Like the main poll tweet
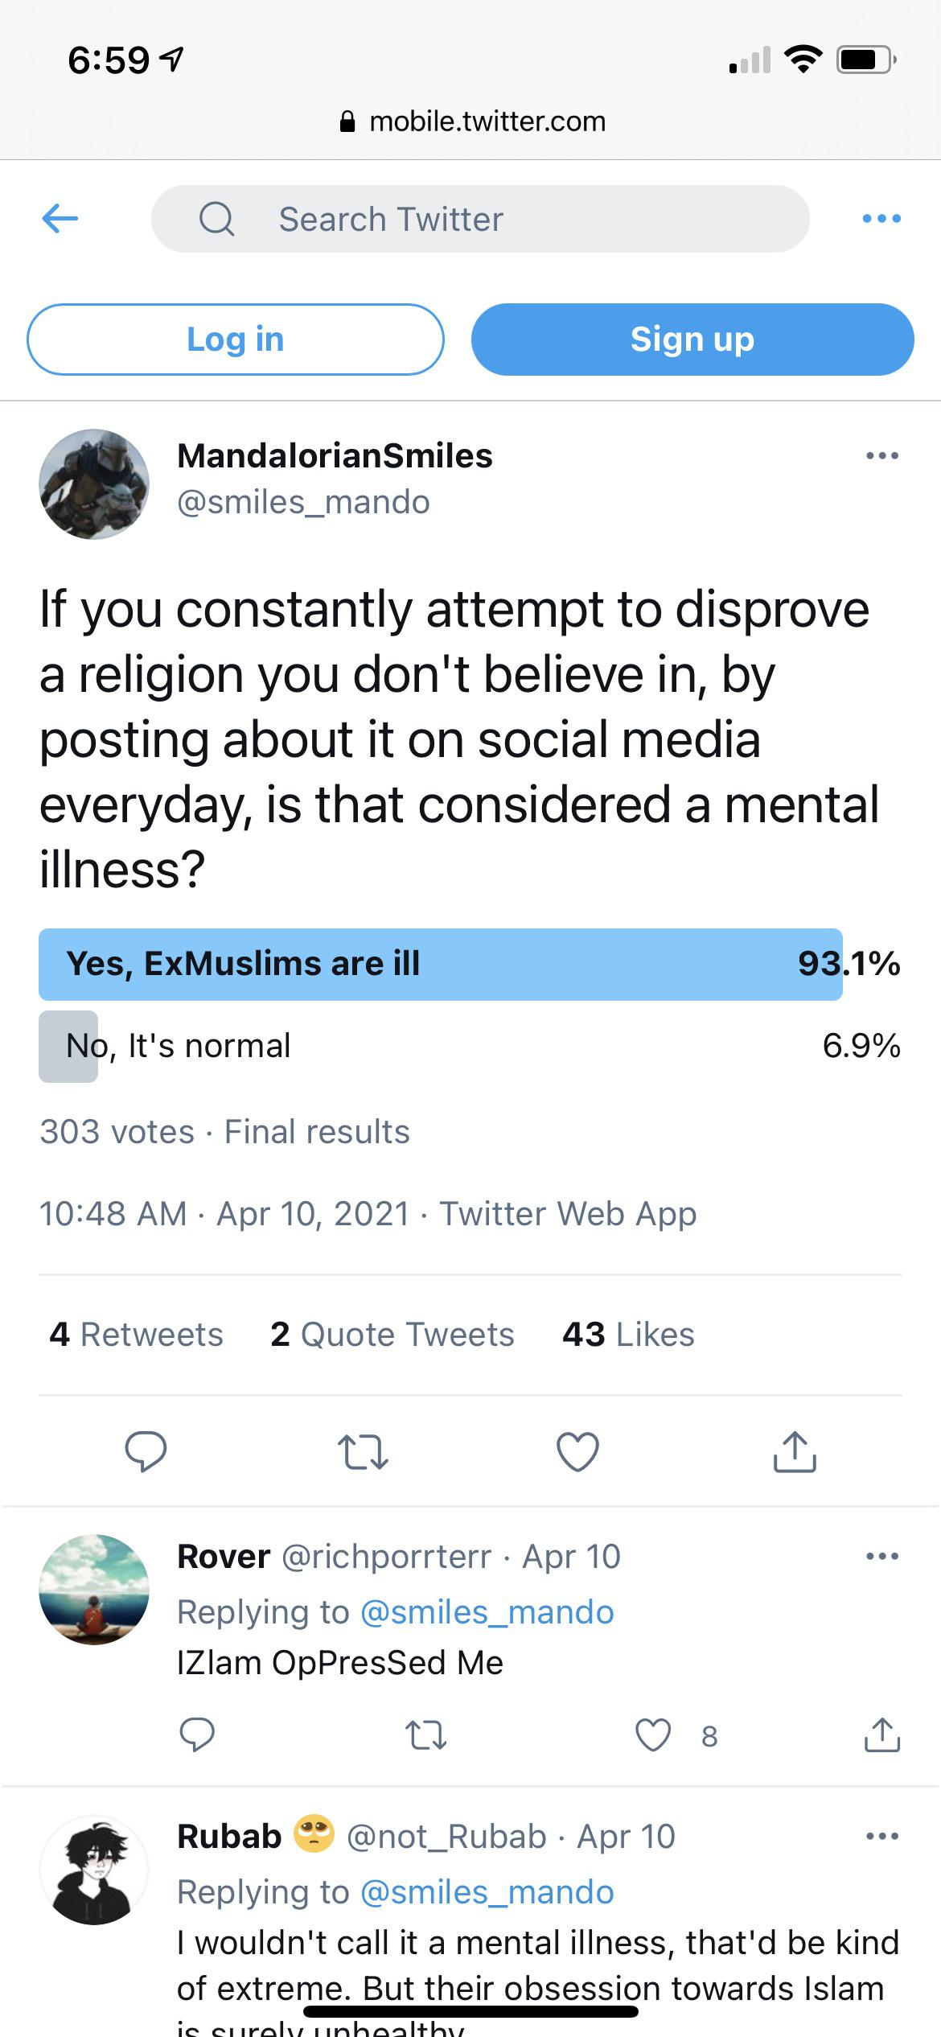The image size is (941, 2037). click(577, 1451)
